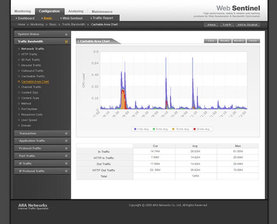Click the Cachable Area Chart panel title
277x224 pixels.
coord(95,41)
